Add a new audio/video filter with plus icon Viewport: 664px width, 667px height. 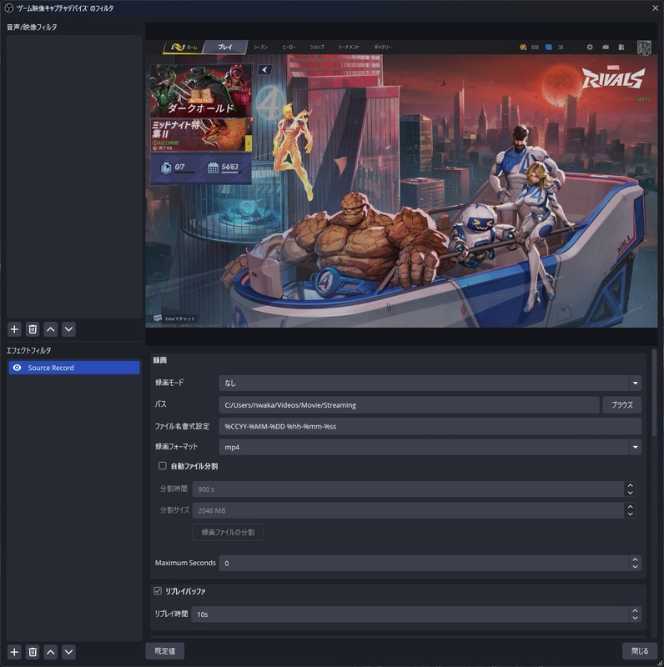14,329
